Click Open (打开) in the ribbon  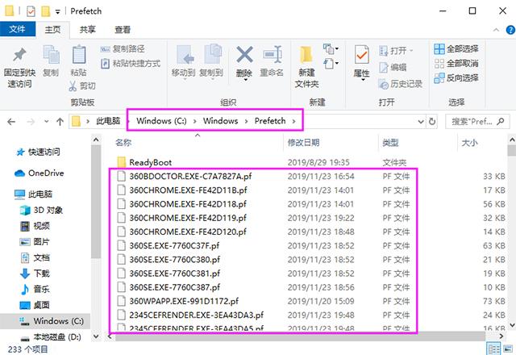coord(396,51)
